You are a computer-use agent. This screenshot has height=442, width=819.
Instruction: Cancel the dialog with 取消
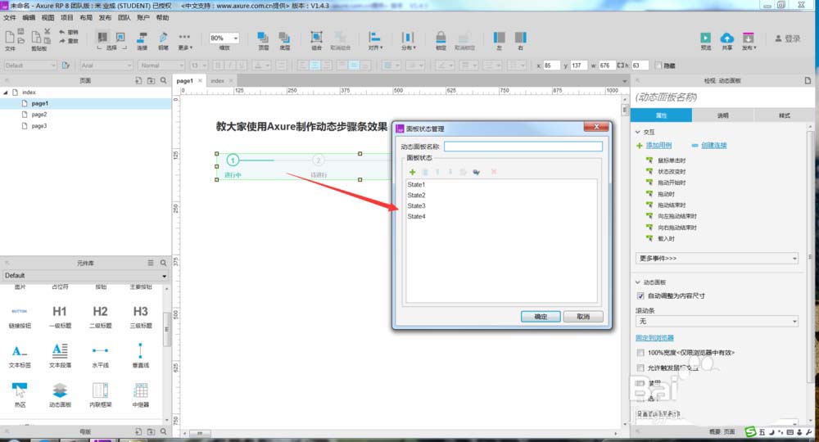[583, 317]
